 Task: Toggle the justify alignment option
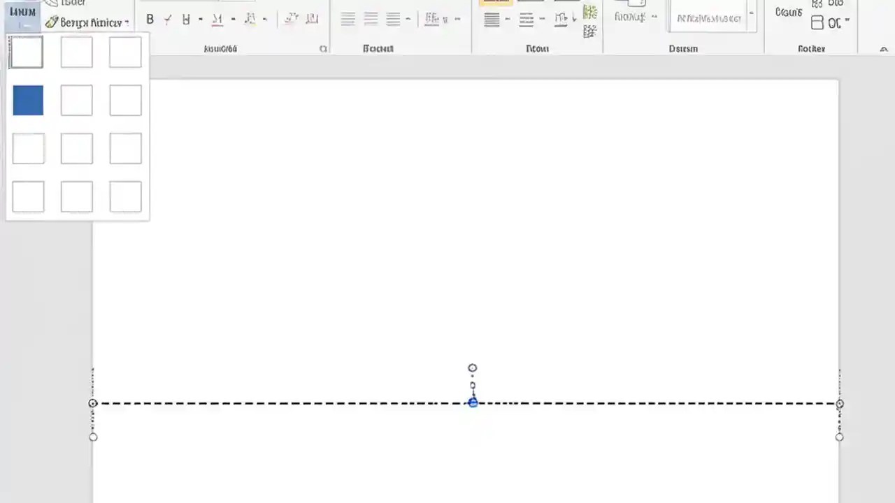(492, 19)
